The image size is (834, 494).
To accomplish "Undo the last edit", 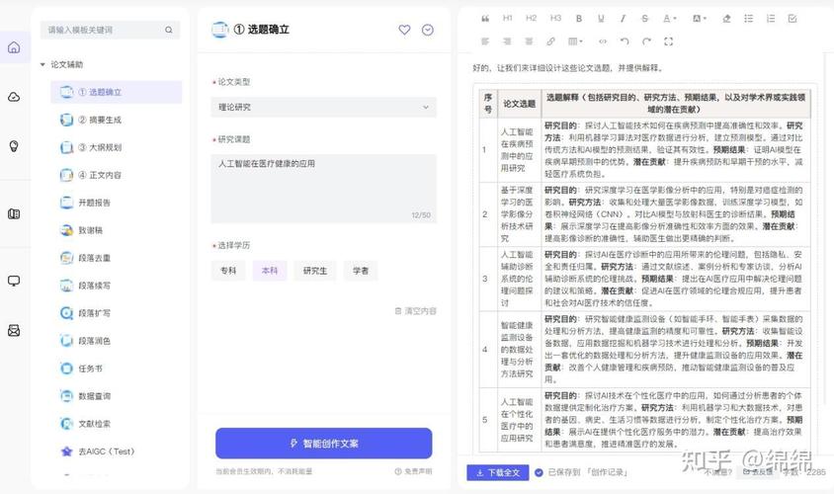I will click(625, 41).
